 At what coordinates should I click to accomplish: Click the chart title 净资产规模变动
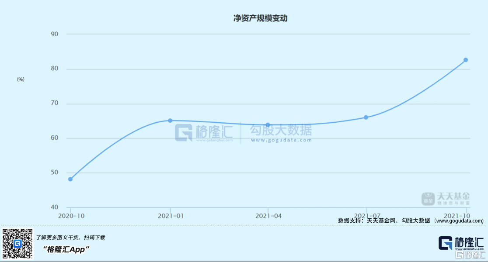point(261,18)
